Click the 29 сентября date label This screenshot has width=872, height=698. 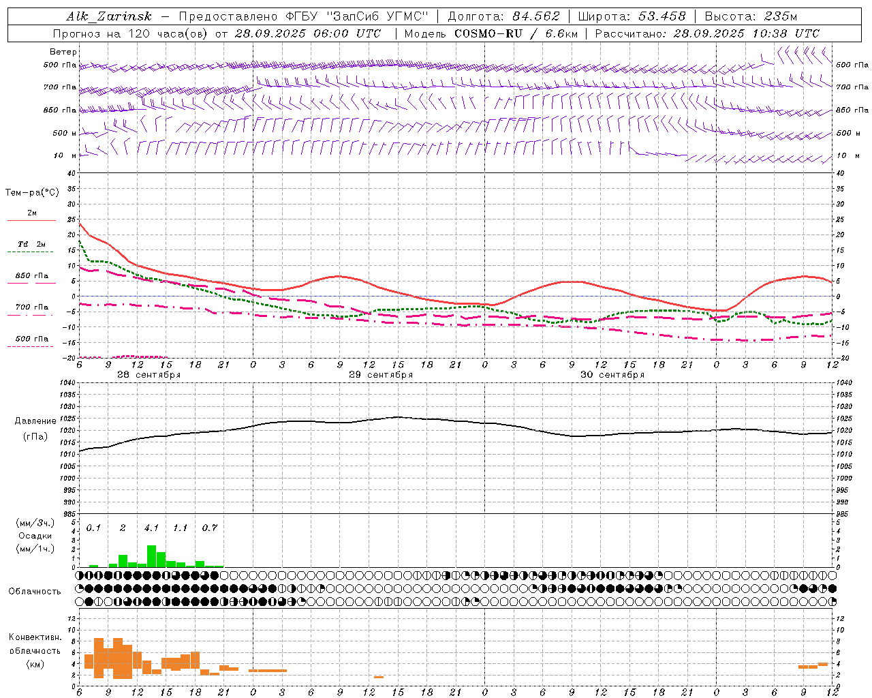click(381, 375)
